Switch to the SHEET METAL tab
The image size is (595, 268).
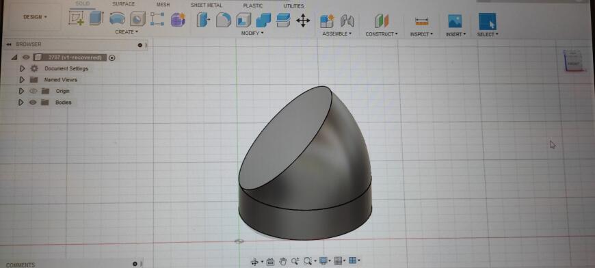pyautogui.click(x=207, y=5)
